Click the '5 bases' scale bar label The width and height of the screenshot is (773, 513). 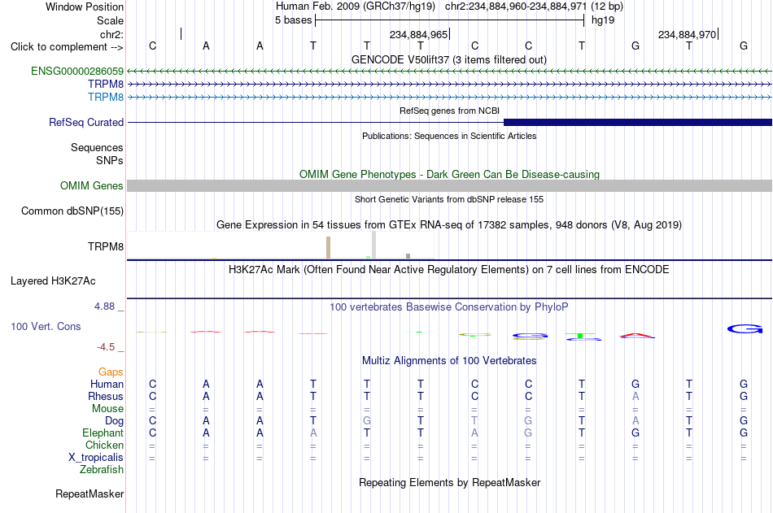point(293,20)
